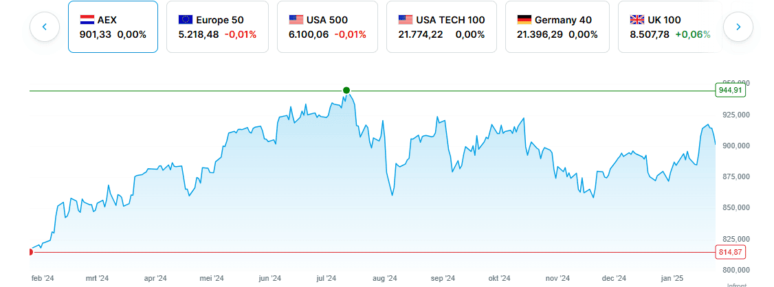Click the previous indices arrow button
774x287 pixels.
point(45,27)
